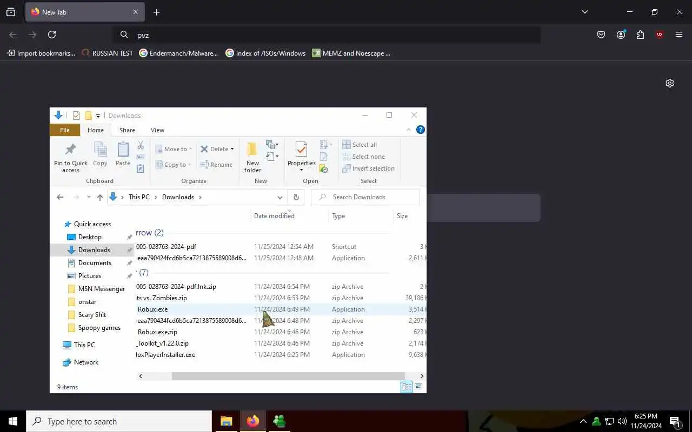Image resolution: width=692 pixels, height=432 pixels.
Task: Click the Firefox address bar
Action: (x=327, y=35)
